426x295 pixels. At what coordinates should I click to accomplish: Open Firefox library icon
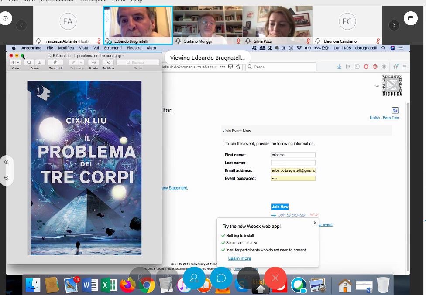click(348, 67)
